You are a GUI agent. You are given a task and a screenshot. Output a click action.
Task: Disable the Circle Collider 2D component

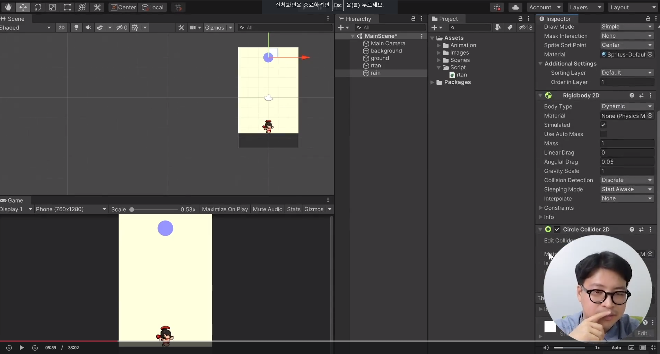coord(557,230)
